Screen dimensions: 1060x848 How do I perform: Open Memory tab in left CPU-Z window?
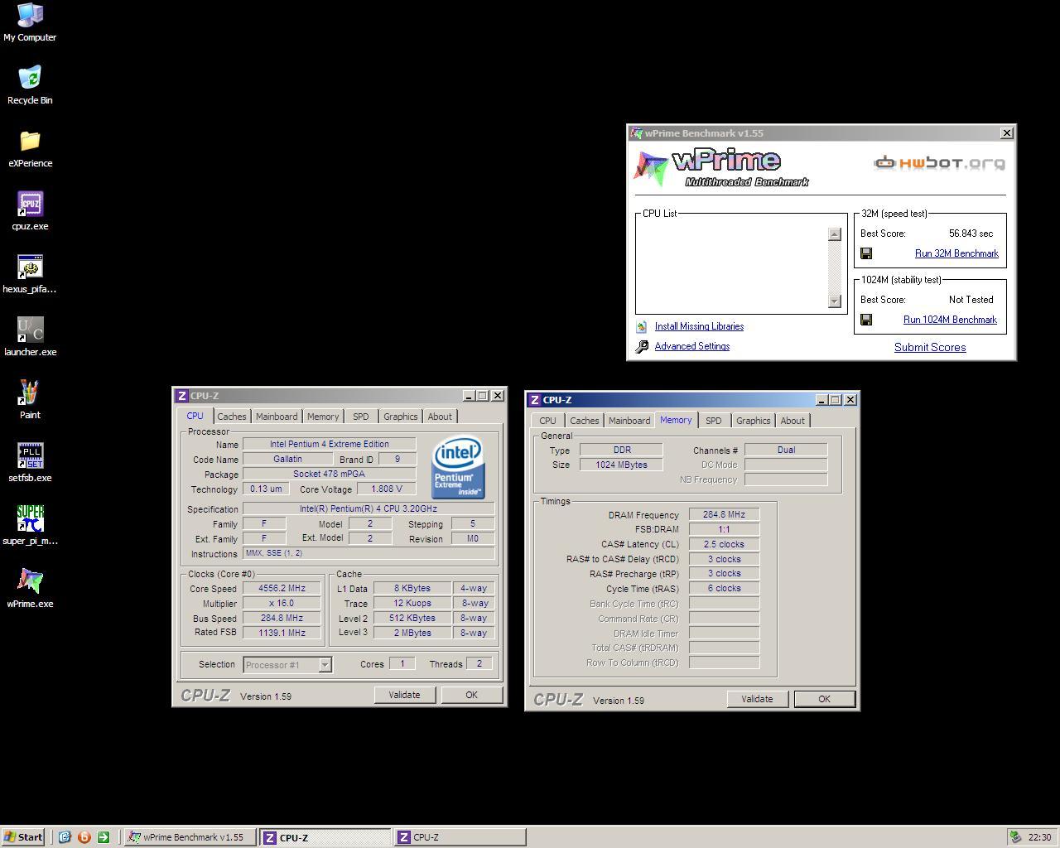pos(323,417)
